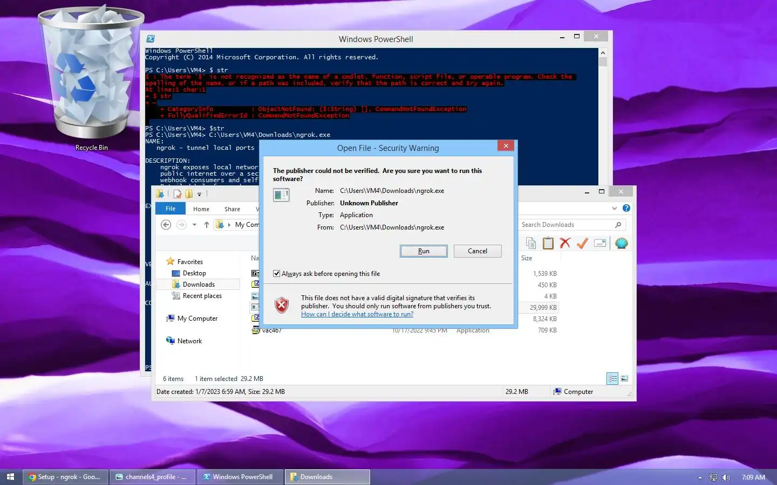Screen dimensions: 777x485
Task: Click the PowerShell window icon in title bar
Action: point(151,39)
